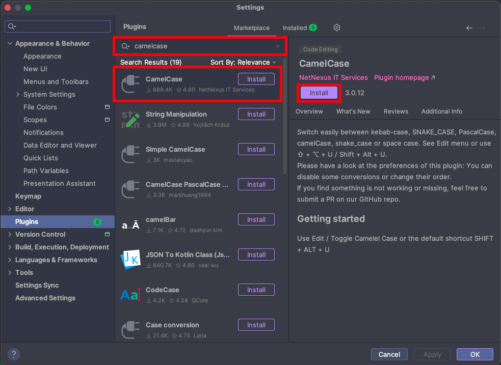Open Menus and Toolbars settings
Image resolution: width=501 pixels, height=365 pixels.
point(56,81)
